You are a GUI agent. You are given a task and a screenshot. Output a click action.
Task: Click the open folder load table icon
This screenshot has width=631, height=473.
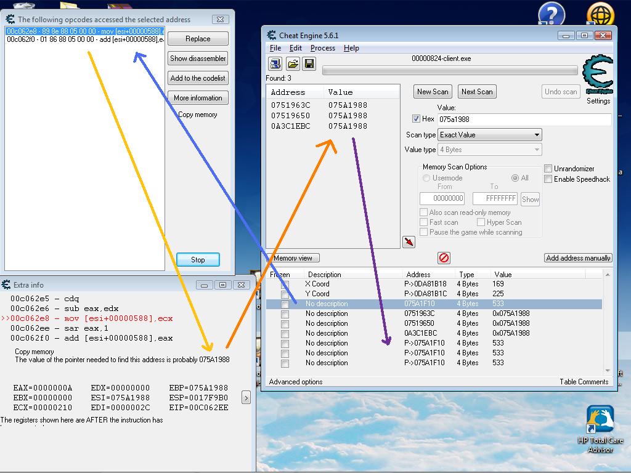point(293,63)
